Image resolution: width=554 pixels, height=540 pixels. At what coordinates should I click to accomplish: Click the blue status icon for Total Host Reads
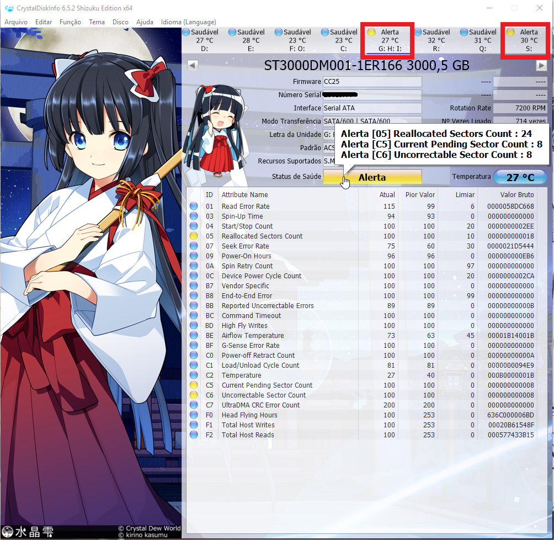click(194, 435)
